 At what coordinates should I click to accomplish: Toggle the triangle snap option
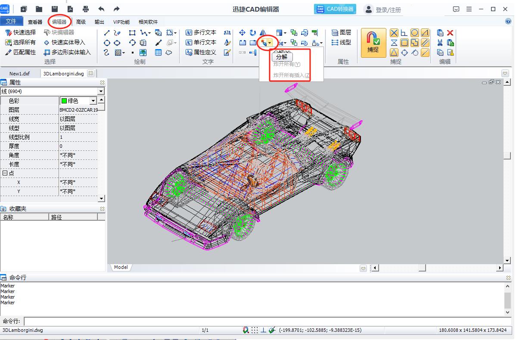(394, 53)
